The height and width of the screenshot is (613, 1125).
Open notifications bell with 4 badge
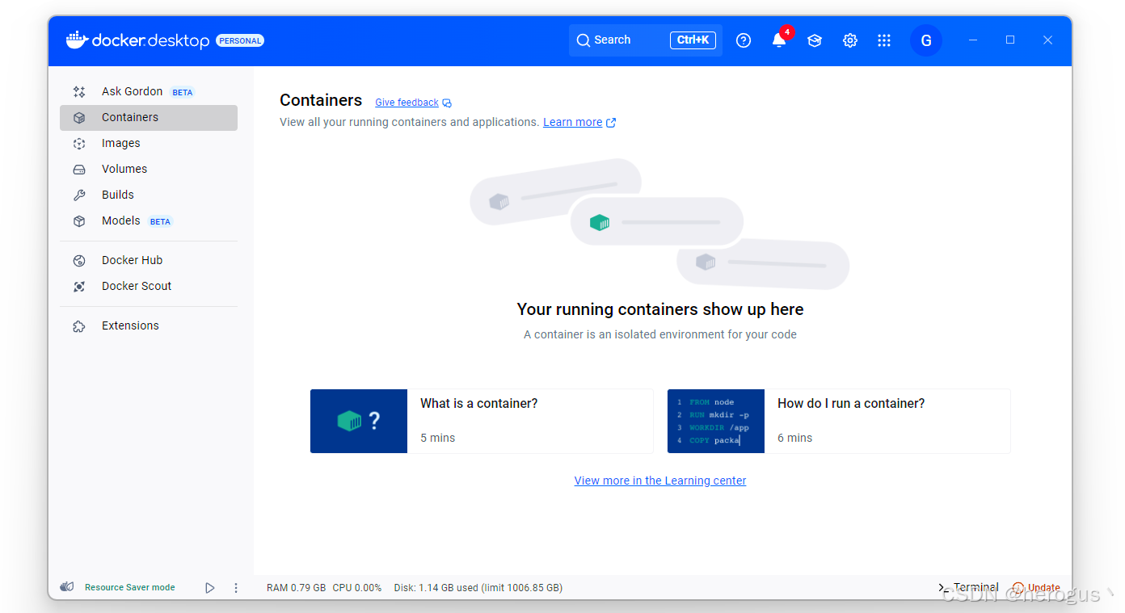779,40
